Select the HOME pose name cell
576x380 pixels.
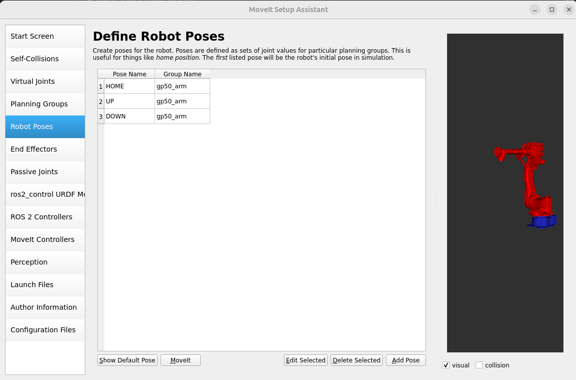coord(129,86)
